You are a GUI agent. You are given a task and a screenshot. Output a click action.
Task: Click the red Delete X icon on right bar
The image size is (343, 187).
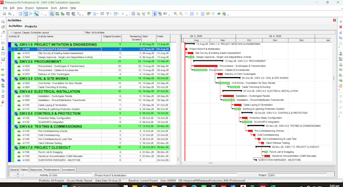pyautogui.click(x=340, y=27)
